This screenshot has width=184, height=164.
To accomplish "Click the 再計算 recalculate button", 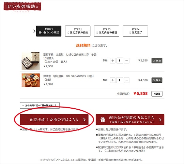I will coord(157,94).
